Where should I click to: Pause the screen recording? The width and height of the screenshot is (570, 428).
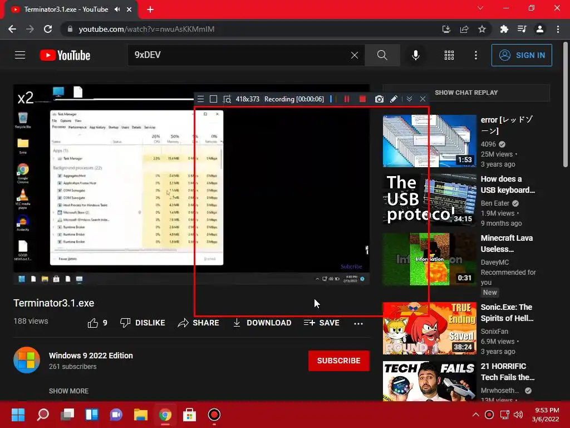pos(347,99)
